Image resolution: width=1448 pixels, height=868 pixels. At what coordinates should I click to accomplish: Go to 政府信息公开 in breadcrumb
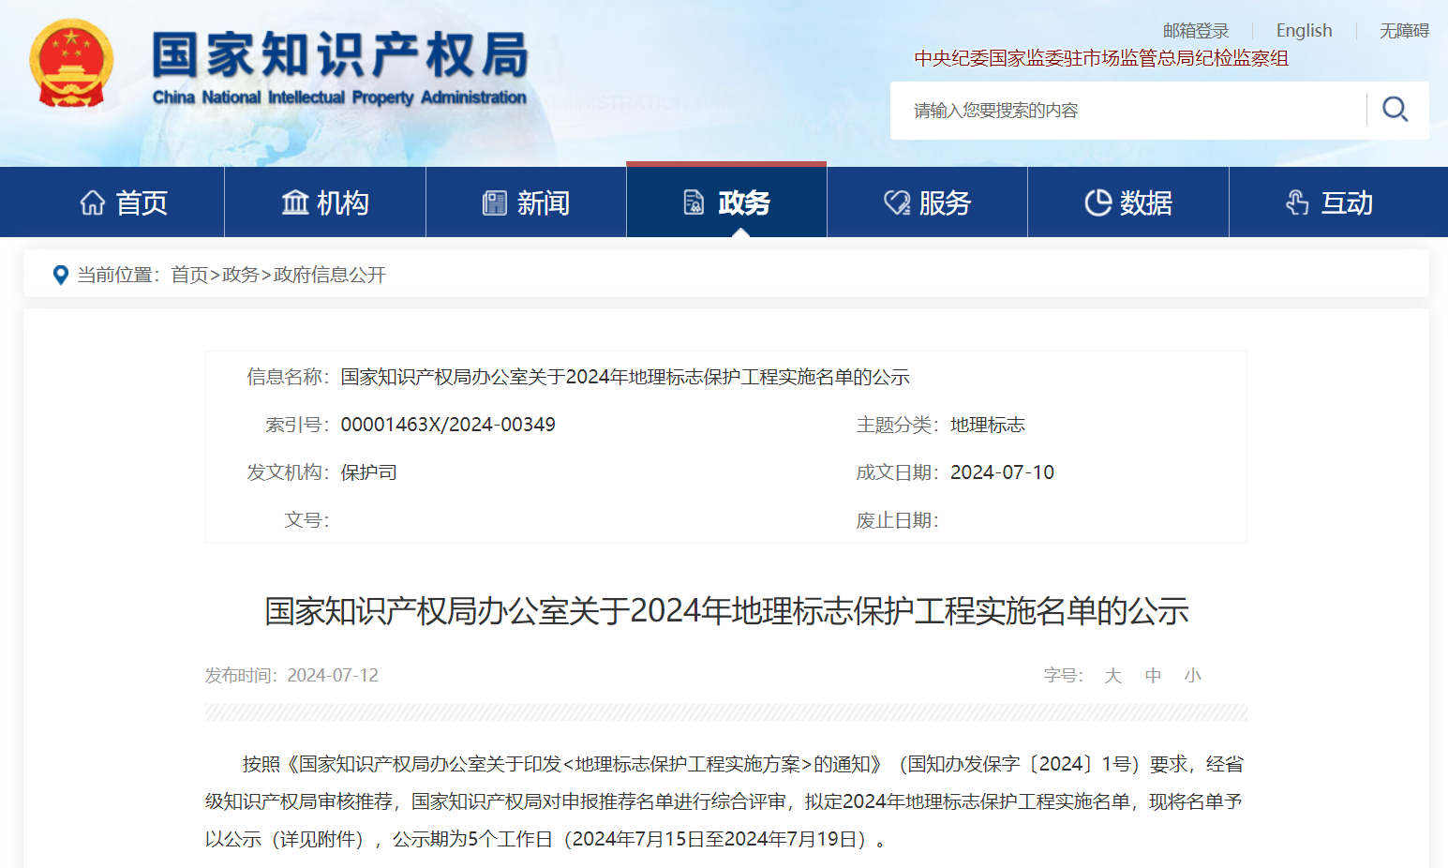[x=330, y=275]
